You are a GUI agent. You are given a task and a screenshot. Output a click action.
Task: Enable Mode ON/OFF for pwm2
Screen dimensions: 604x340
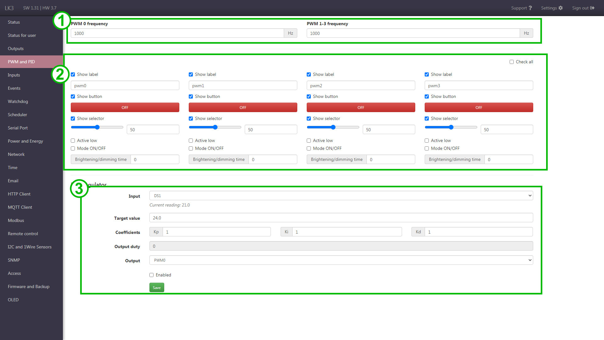click(x=309, y=149)
